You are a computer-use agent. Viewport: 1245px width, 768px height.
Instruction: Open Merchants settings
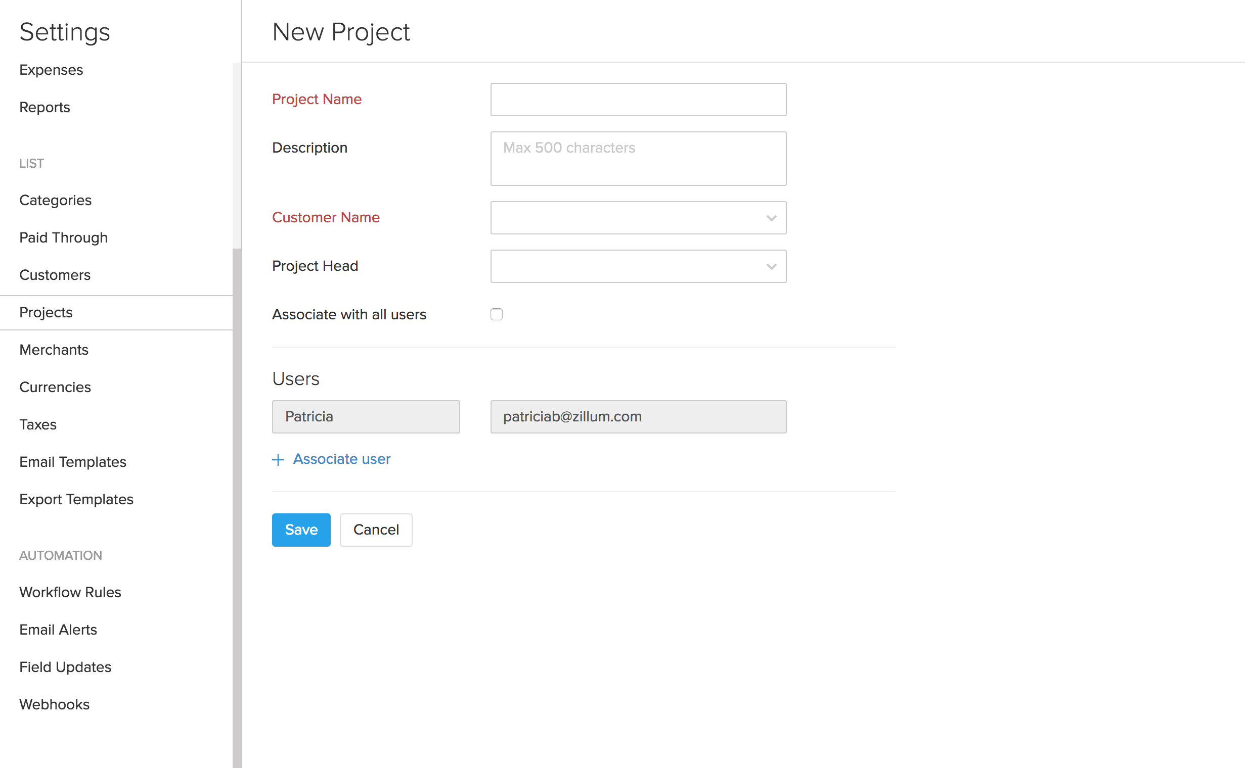pos(54,350)
